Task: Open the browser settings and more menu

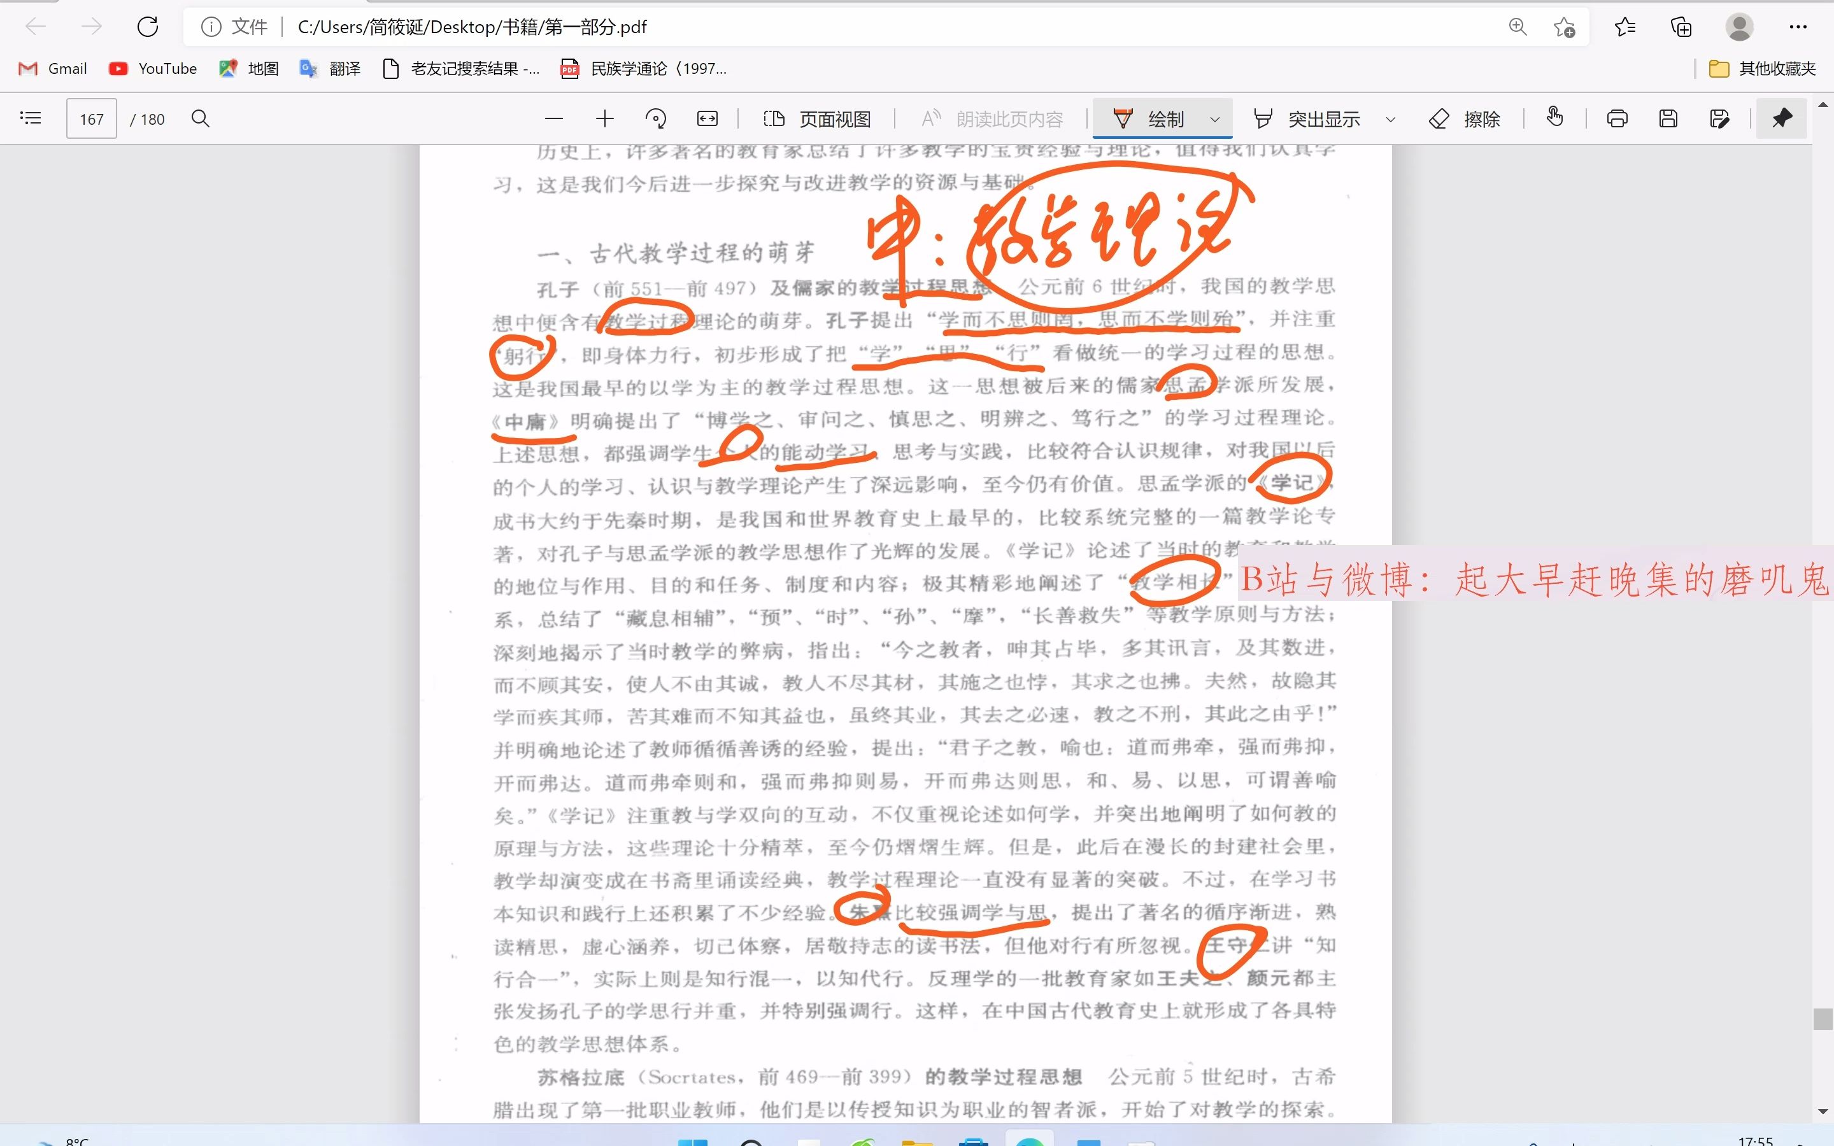Action: pyautogui.click(x=1798, y=27)
